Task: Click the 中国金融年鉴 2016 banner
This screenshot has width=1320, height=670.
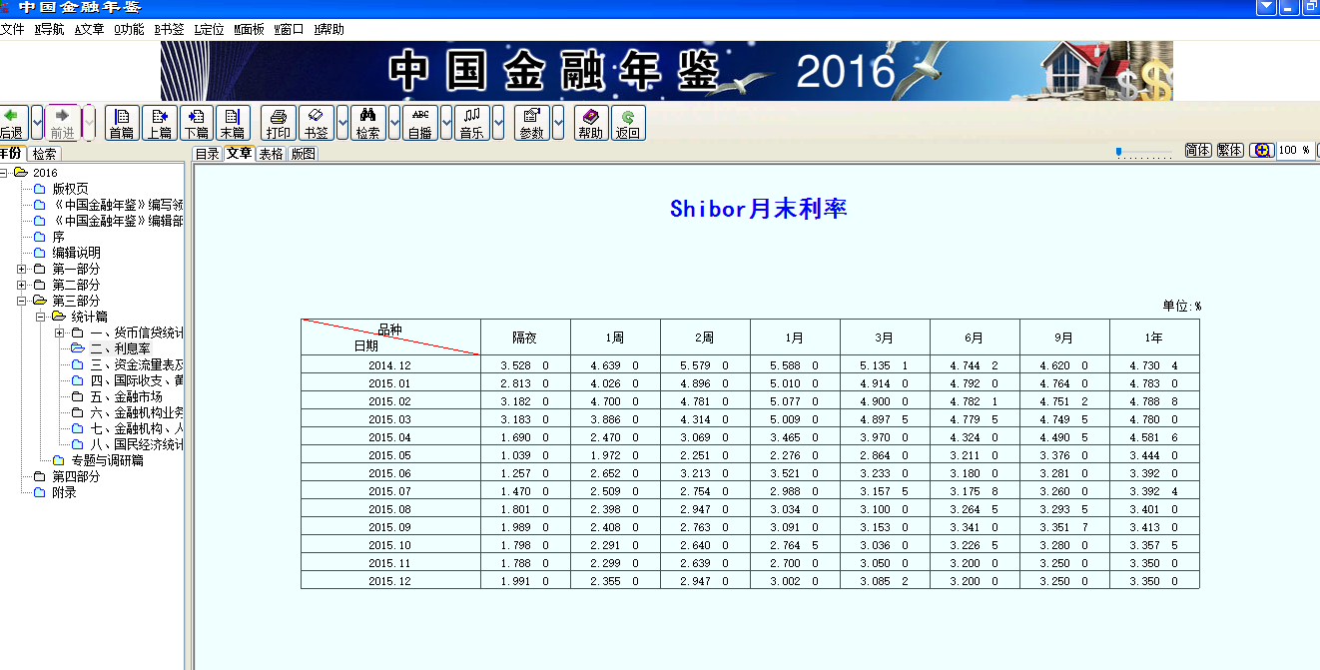Action: (666, 71)
